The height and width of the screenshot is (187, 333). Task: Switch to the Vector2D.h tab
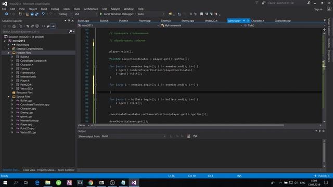click(x=211, y=21)
